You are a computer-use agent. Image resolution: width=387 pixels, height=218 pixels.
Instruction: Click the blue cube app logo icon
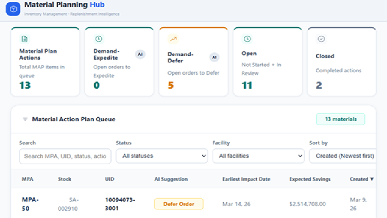point(13,9)
